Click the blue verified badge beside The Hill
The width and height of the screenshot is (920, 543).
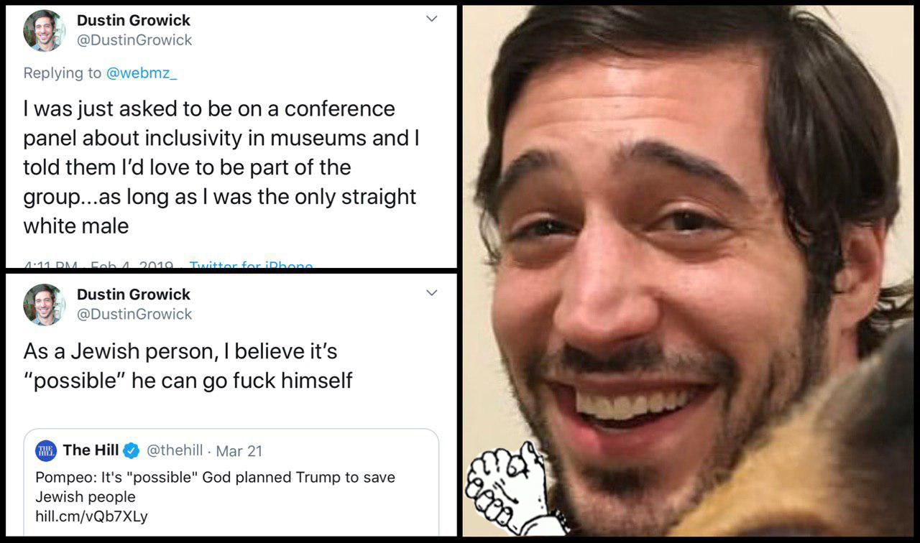coord(132,450)
